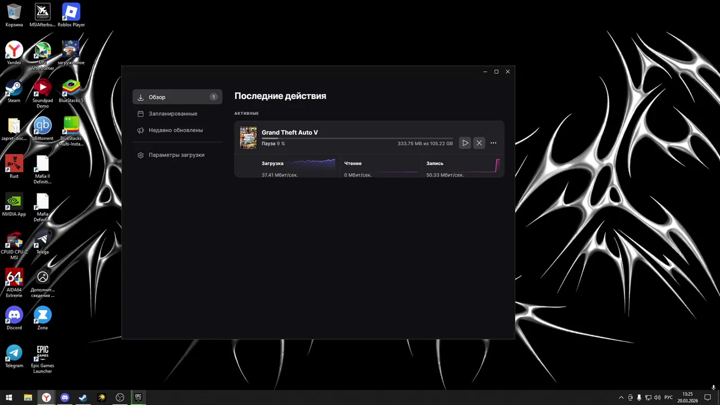The width and height of the screenshot is (720, 405).
Task: Resume the Grand Theft Auto V download
Action: pyautogui.click(x=465, y=143)
